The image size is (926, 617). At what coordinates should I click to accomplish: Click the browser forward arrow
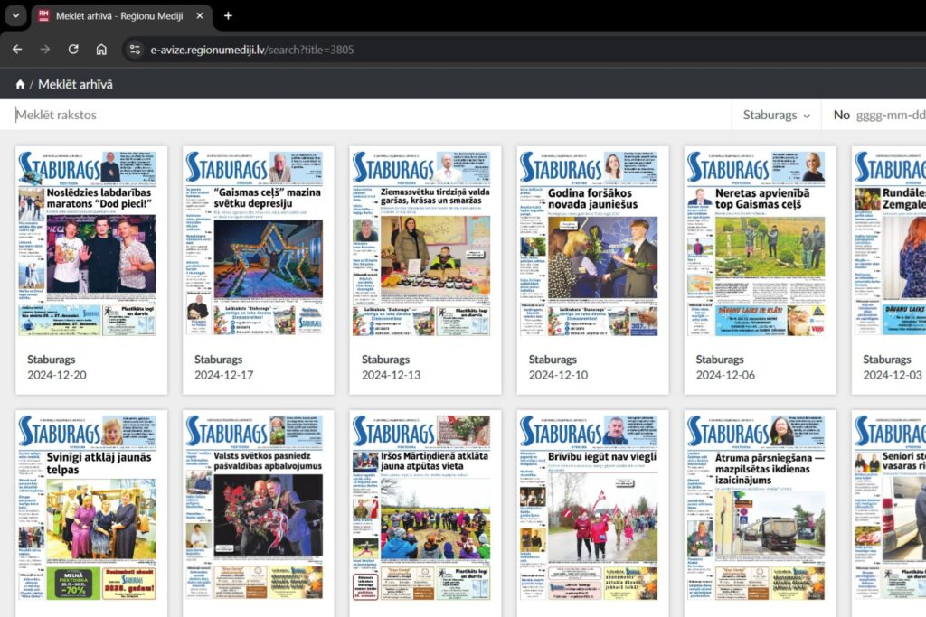[45, 50]
